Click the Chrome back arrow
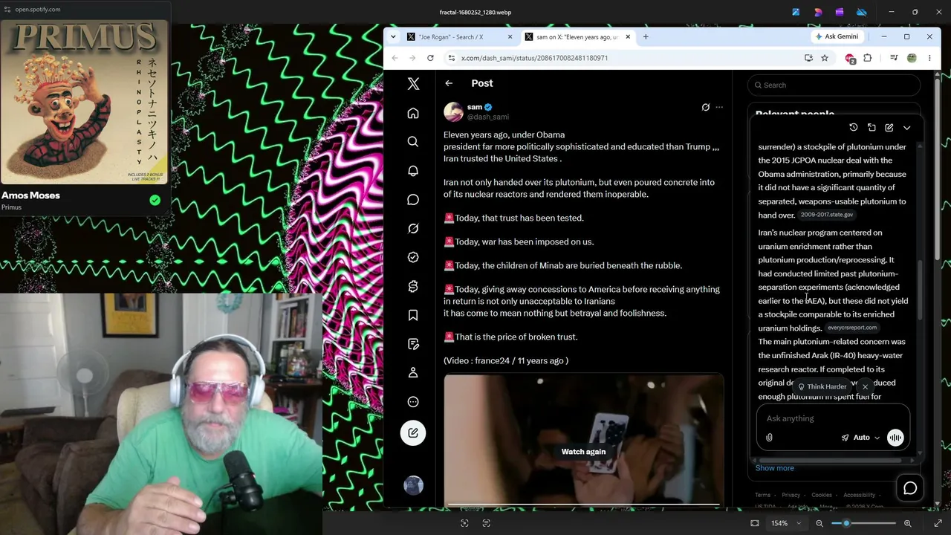The image size is (951, 535). click(x=395, y=58)
